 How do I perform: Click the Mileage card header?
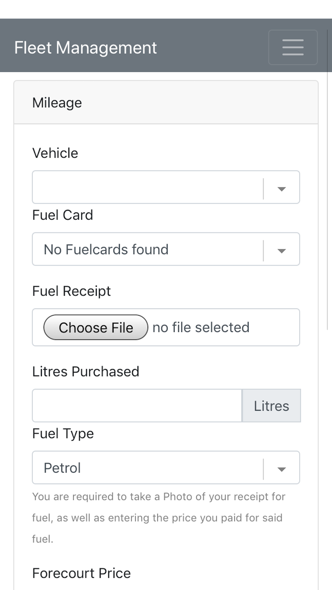(166, 103)
